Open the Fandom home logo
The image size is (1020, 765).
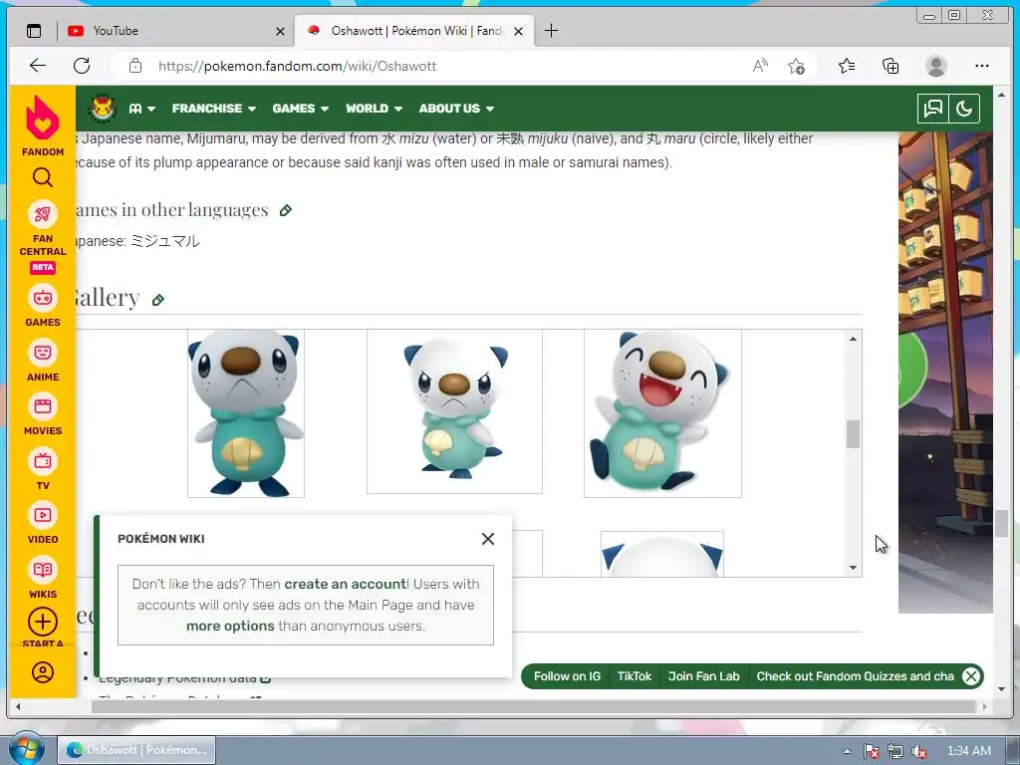pos(42,126)
